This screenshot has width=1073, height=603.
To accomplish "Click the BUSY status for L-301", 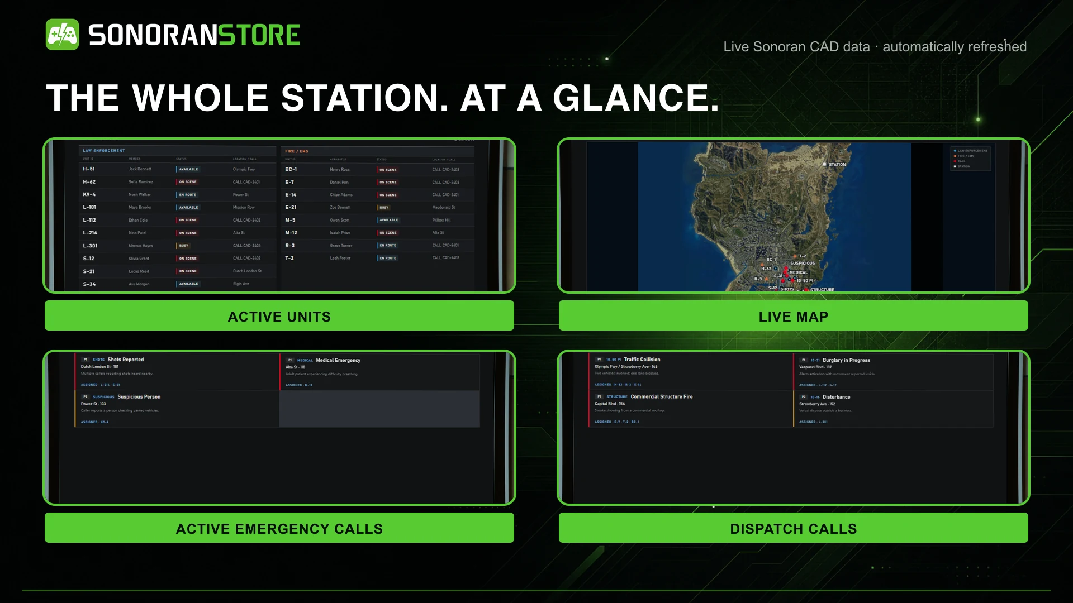I will pos(183,246).
